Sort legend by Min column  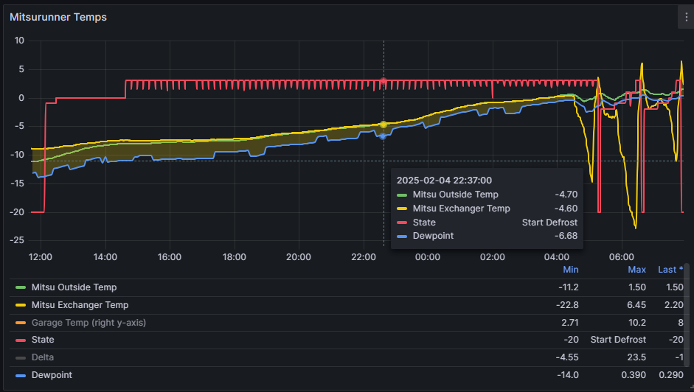click(x=570, y=270)
